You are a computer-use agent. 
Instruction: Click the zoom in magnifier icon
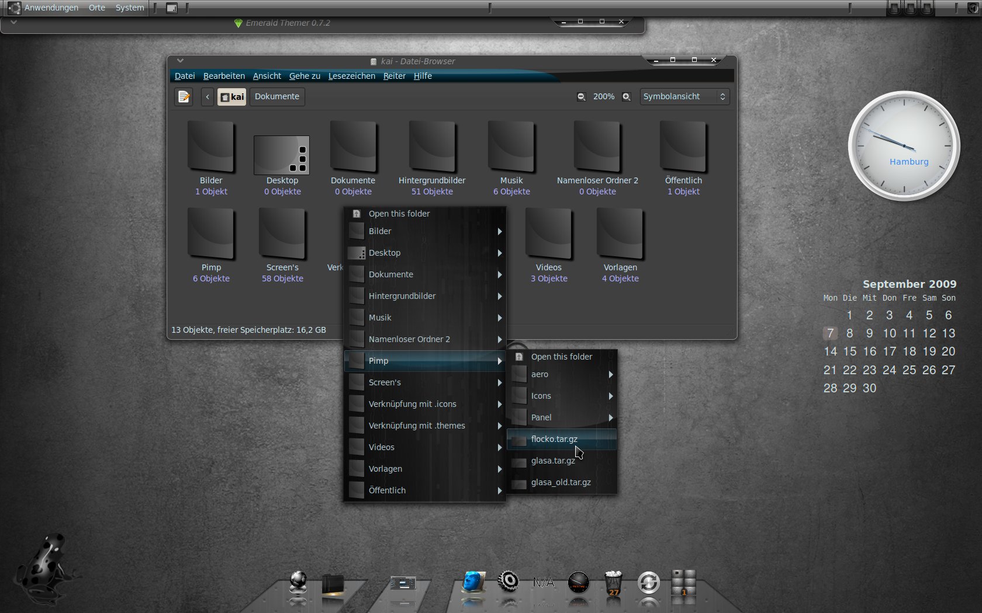(x=627, y=97)
